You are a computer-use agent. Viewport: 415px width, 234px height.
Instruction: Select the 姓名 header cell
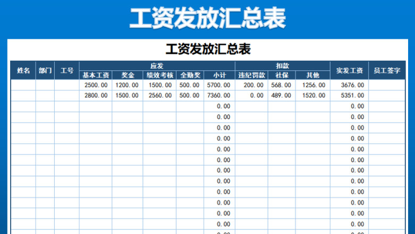click(23, 70)
